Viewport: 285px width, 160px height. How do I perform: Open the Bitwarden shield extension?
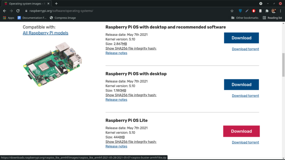[x=240, y=11]
